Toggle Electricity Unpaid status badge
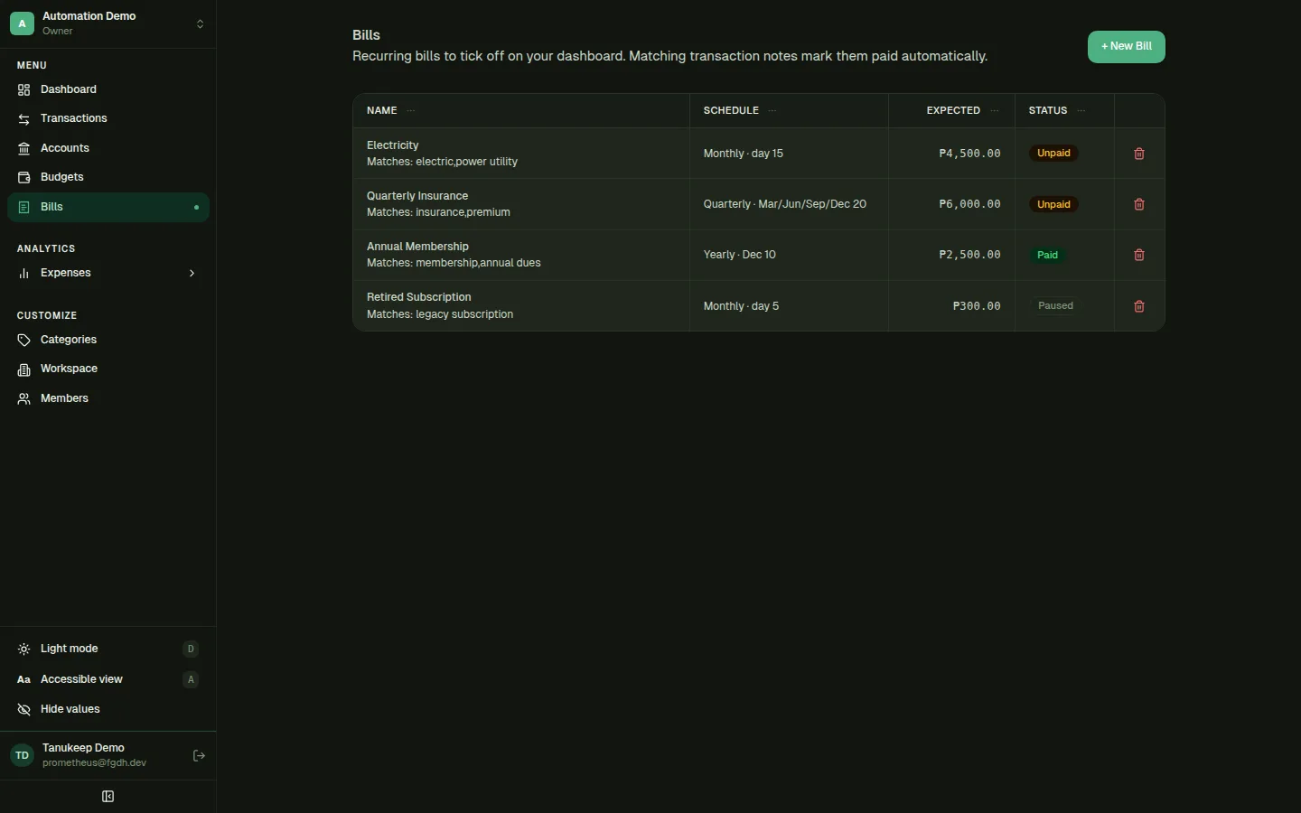1301x813 pixels. click(1054, 154)
